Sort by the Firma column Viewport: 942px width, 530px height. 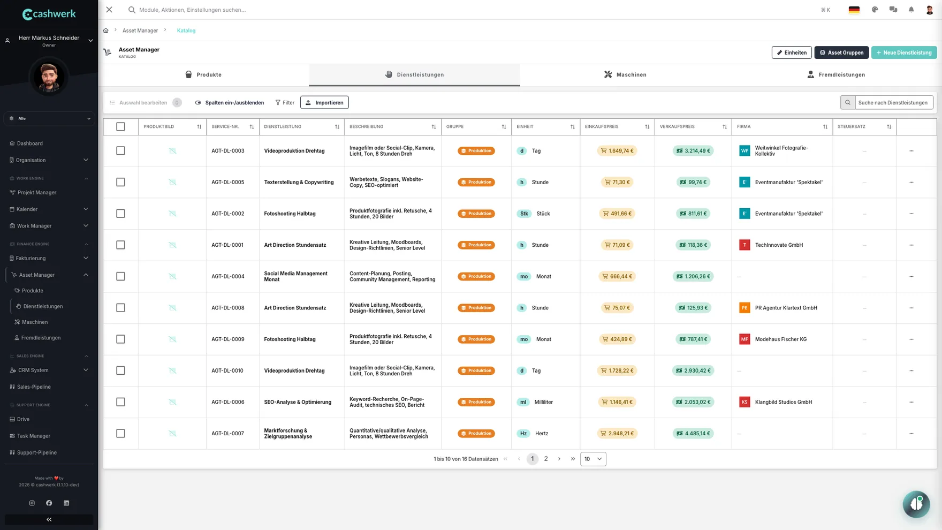pyautogui.click(x=825, y=127)
